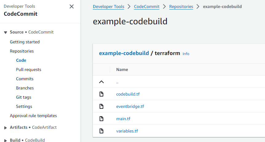The height and width of the screenshot is (142, 265).
Task: Expand the Artifacts CodeArtifact section
Action: click(6, 128)
